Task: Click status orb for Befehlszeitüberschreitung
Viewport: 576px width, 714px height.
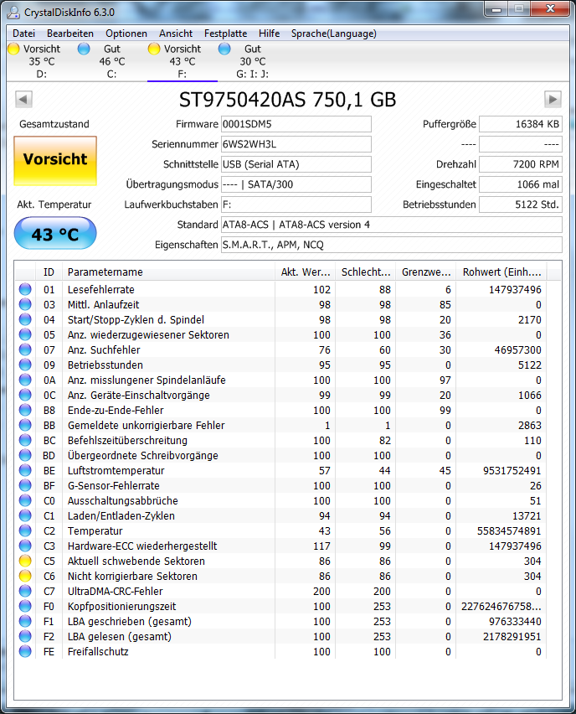Action: coord(25,440)
